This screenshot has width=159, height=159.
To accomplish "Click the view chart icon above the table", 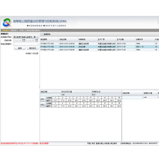I will pyautogui.click(x=42, y=34).
